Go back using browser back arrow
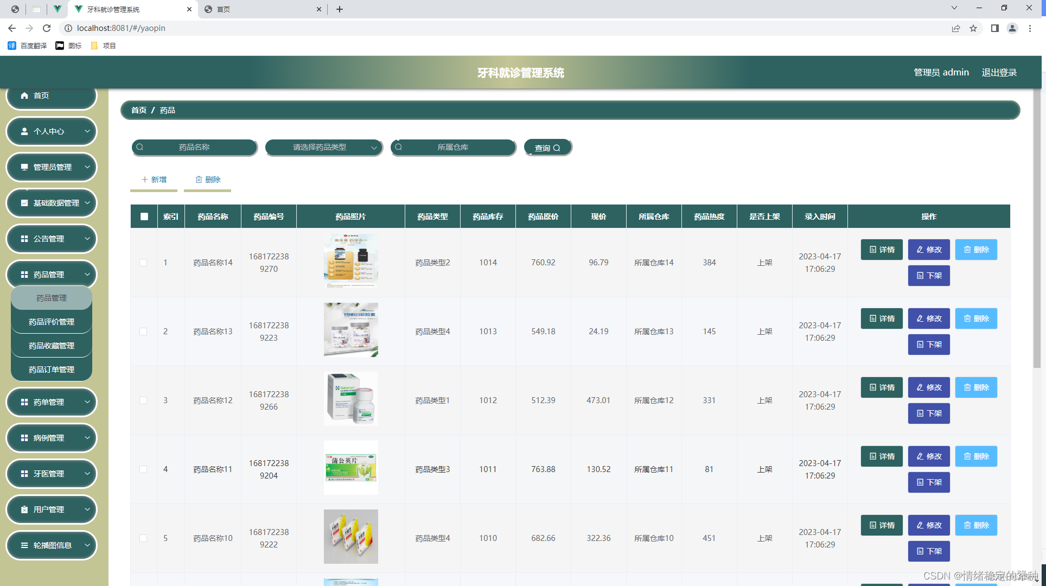1046x586 pixels. 12,28
